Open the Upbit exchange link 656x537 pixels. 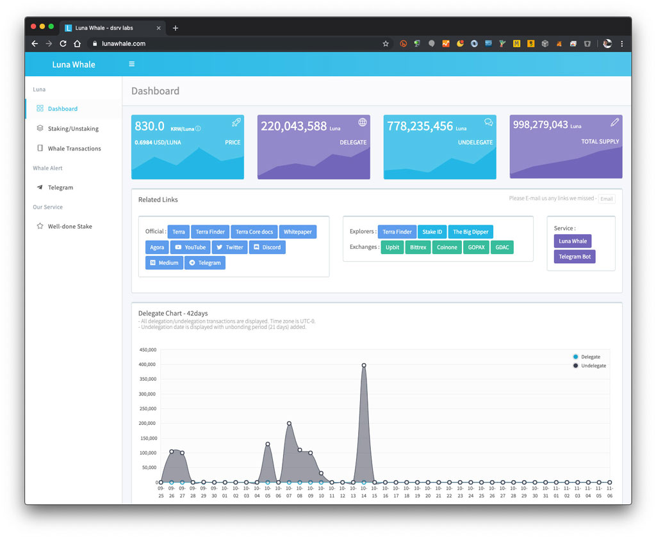click(x=393, y=247)
